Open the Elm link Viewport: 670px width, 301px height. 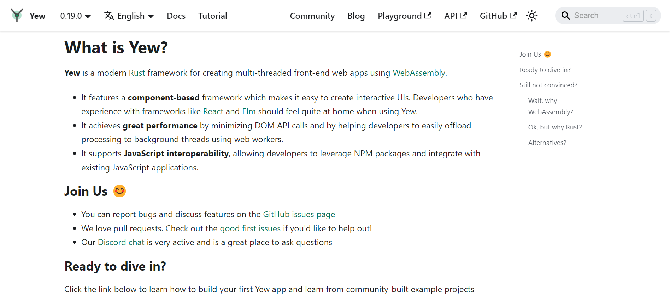pyautogui.click(x=249, y=111)
